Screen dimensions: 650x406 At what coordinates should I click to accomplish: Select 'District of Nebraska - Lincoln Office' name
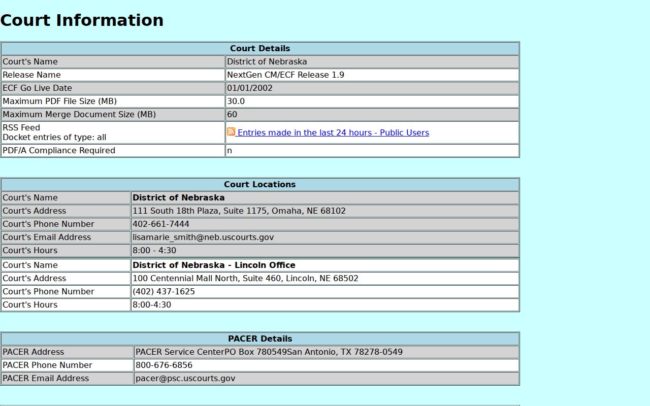tap(214, 265)
